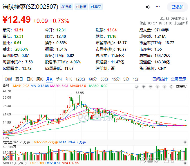Click the 已添加 button

[x=178, y=7]
